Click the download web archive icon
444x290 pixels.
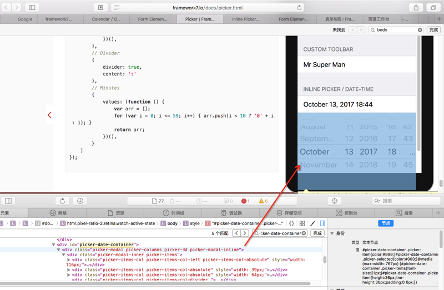click(80, 201)
